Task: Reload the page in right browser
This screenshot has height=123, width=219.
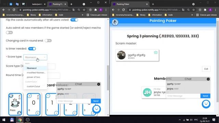Action: point(124,10)
